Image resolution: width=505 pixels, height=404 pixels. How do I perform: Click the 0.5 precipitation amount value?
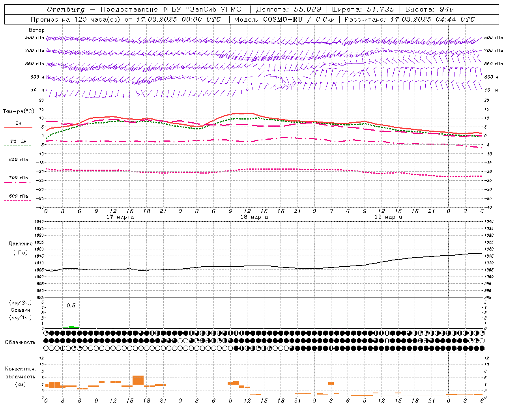[x=71, y=306]
